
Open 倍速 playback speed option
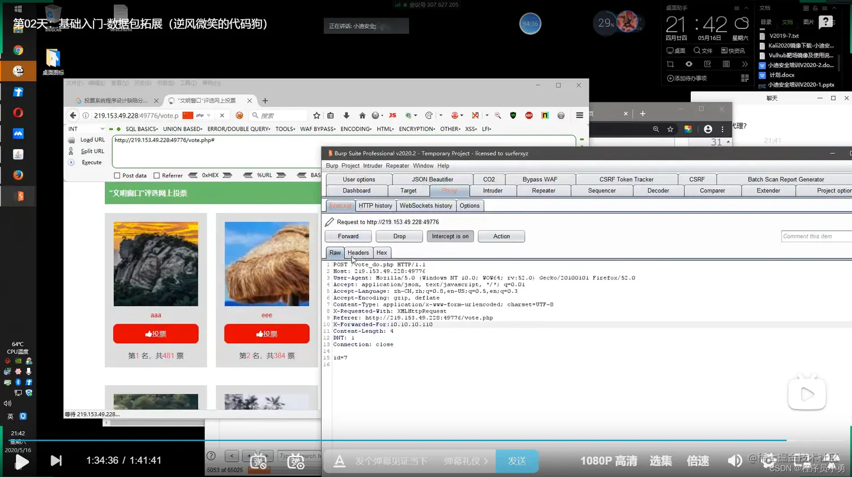[698, 461]
